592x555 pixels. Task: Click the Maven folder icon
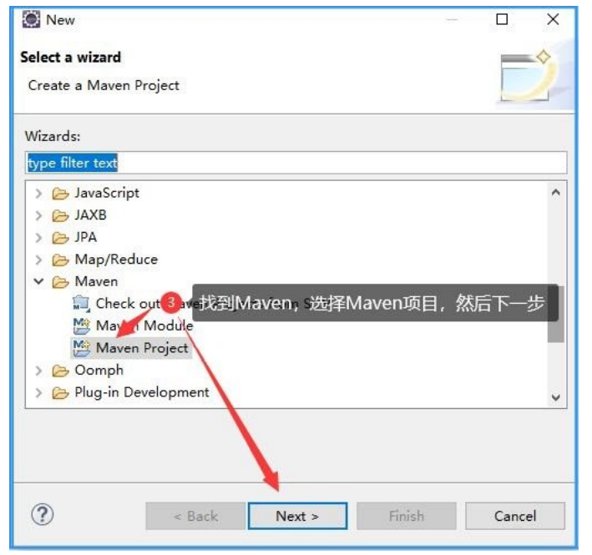coord(60,282)
